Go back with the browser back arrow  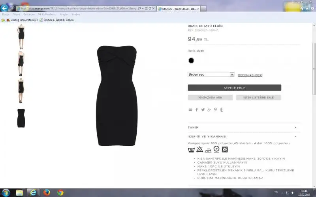4,8
